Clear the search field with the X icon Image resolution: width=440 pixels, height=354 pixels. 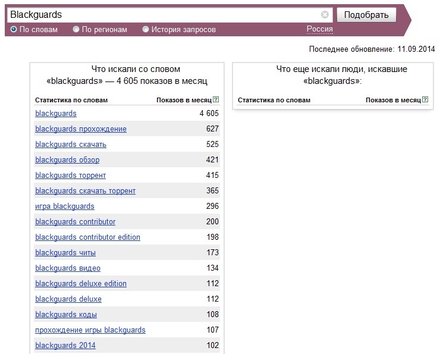325,15
